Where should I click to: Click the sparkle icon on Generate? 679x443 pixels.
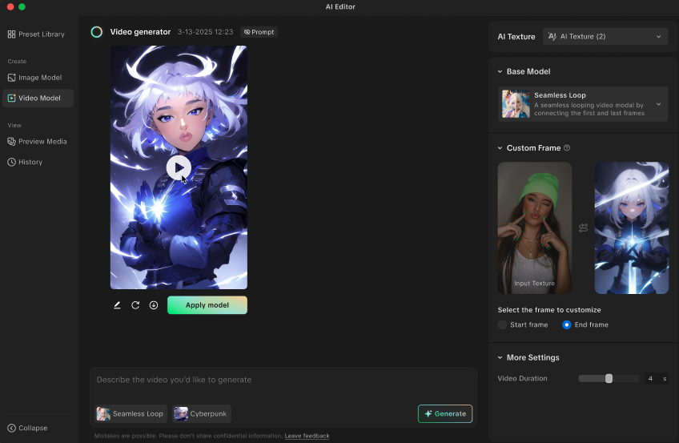click(428, 414)
